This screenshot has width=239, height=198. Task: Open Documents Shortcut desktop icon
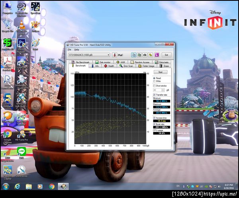click(x=21, y=82)
